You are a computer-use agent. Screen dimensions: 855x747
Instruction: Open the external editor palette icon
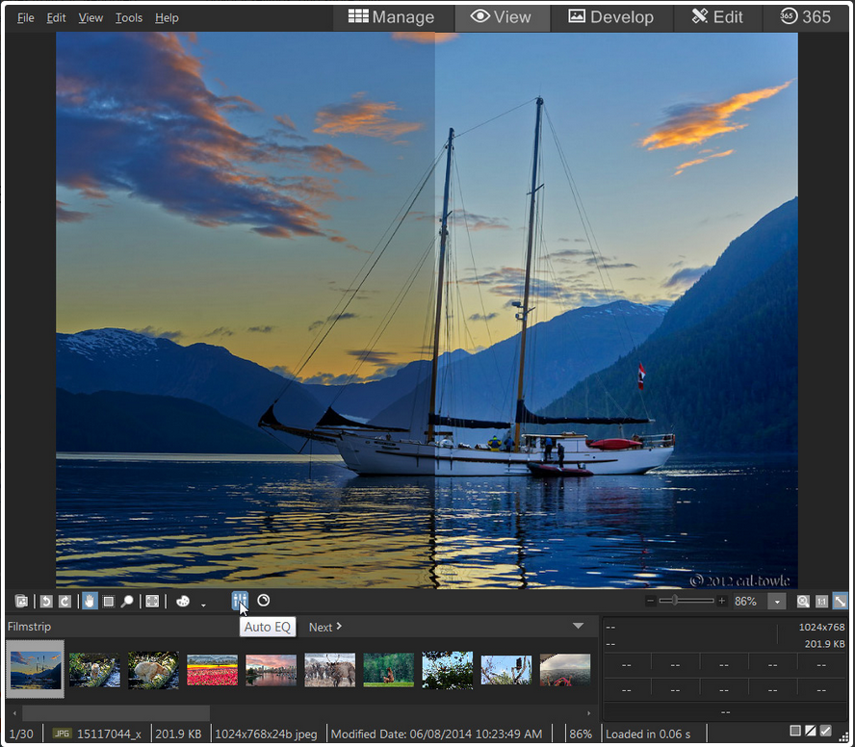[182, 602]
